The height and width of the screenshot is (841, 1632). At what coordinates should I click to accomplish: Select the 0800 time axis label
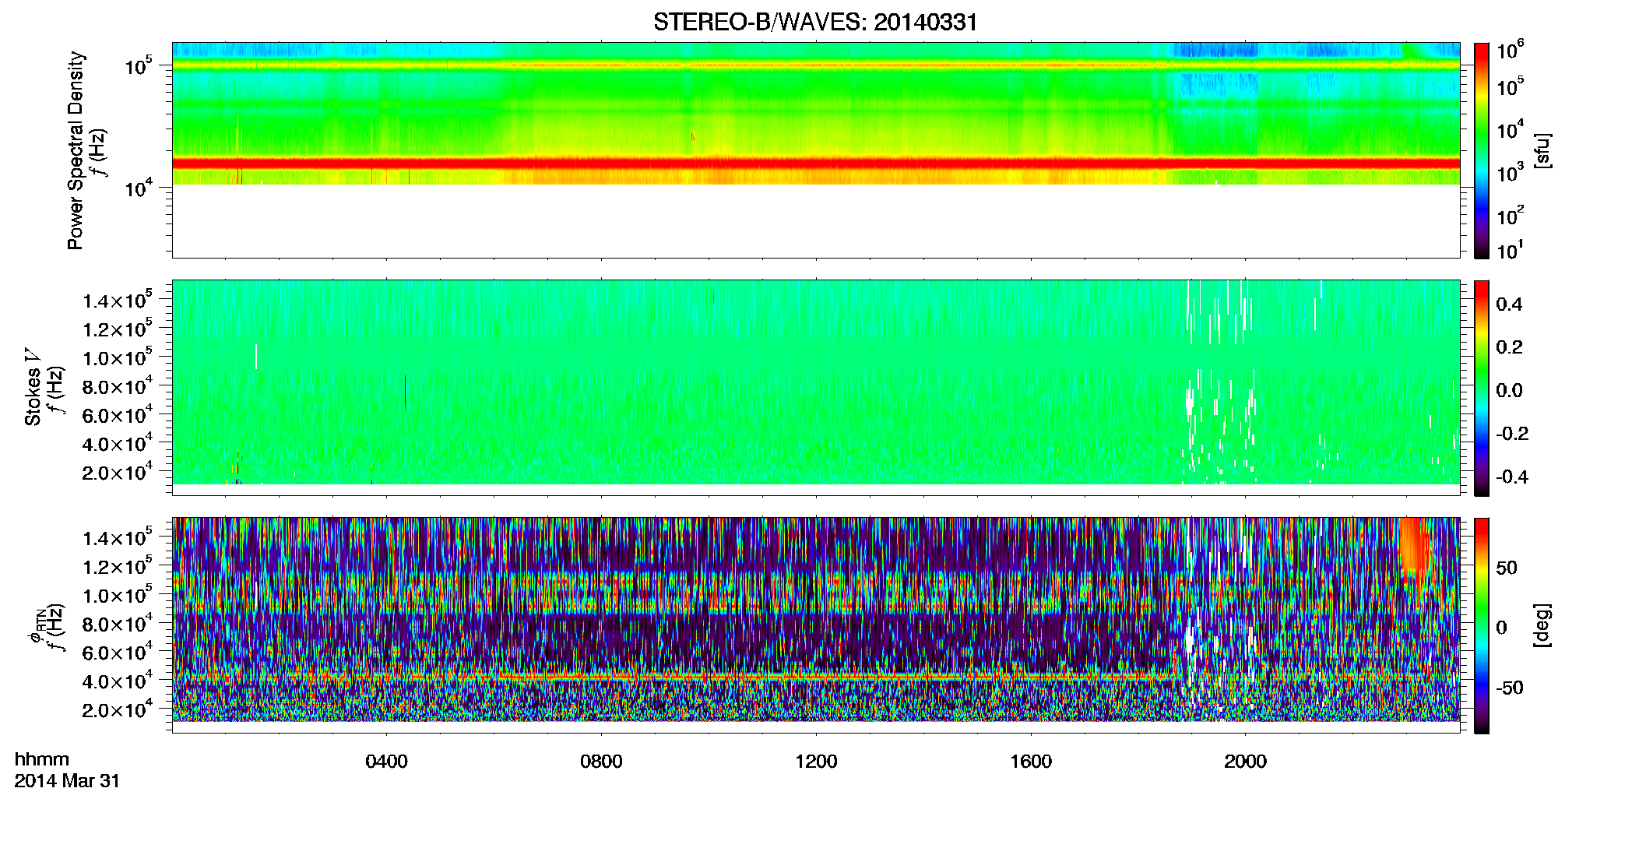point(601,762)
